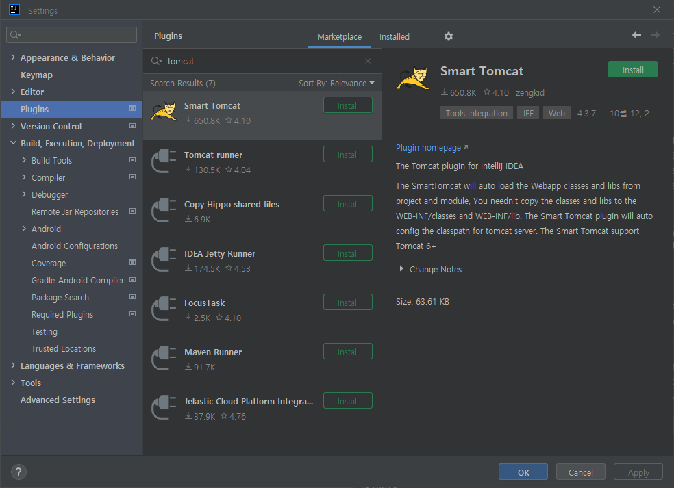This screenshot has width=674, height=488.
Task: Click the Tomcat runner plug icon
Action: point(164,161)
